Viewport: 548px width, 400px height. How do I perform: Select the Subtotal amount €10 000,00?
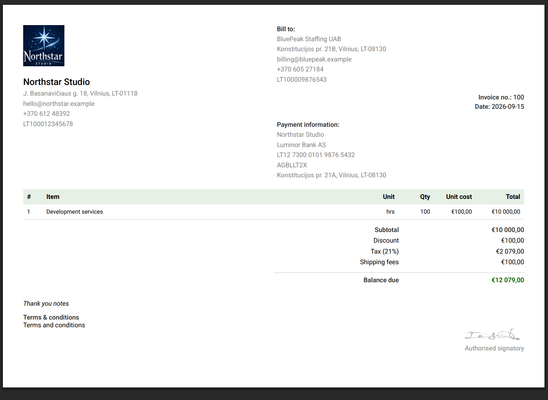pyautogui.click(x=508, y=230)
